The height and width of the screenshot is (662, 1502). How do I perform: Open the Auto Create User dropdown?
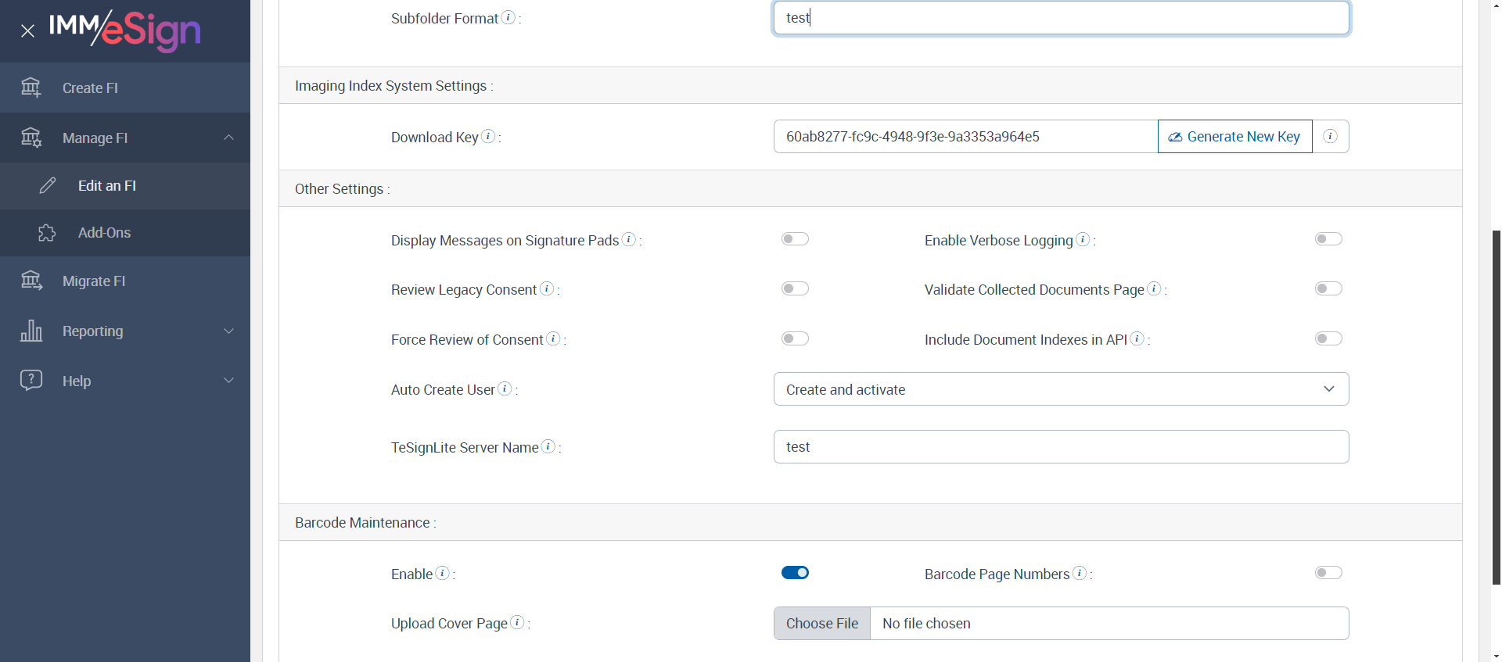(x=1061, y=389)
